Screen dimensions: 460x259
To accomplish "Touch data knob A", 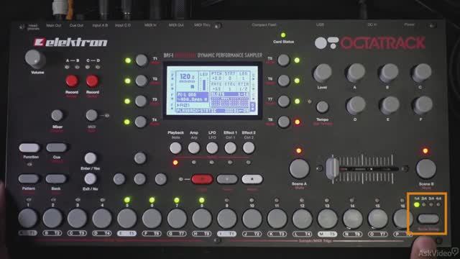I will tap(356, 73).
